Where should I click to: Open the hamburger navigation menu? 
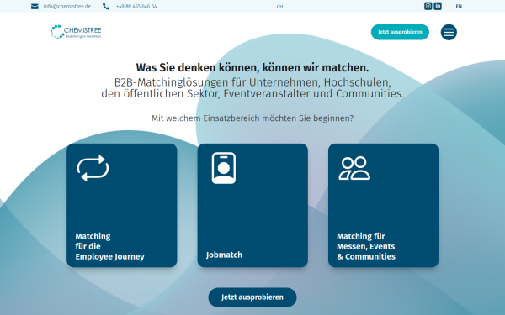[x=449, y=32]
